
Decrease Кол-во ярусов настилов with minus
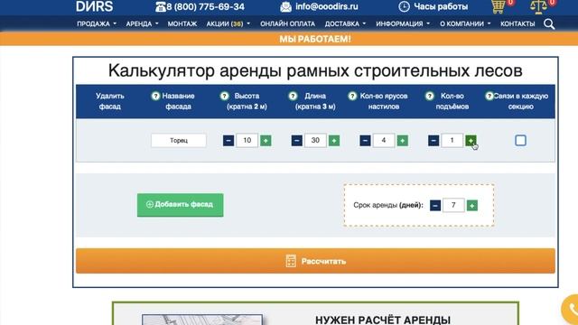click(365, 141)
